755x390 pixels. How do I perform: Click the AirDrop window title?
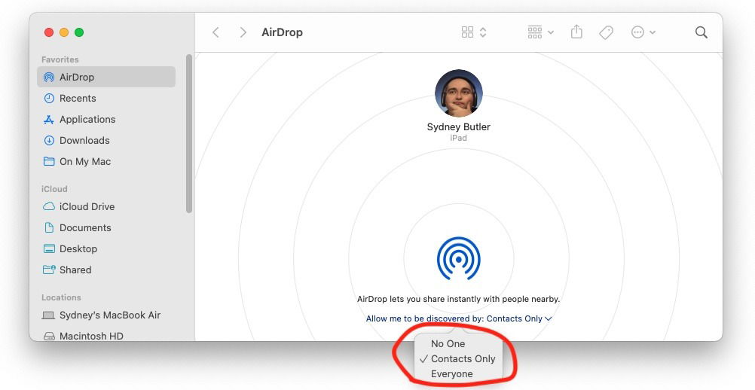coord(282,32)
